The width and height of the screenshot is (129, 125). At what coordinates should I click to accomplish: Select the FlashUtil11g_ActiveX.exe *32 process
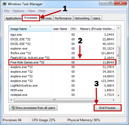(x=62, y=58)
